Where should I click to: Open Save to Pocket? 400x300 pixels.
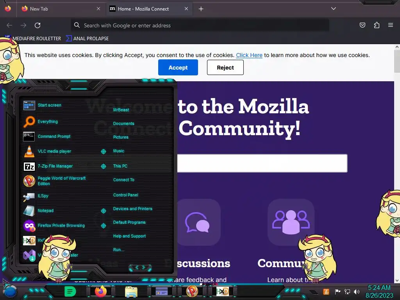362,25
